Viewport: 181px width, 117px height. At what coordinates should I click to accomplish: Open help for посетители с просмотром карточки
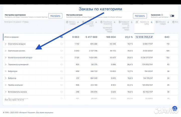101,22
